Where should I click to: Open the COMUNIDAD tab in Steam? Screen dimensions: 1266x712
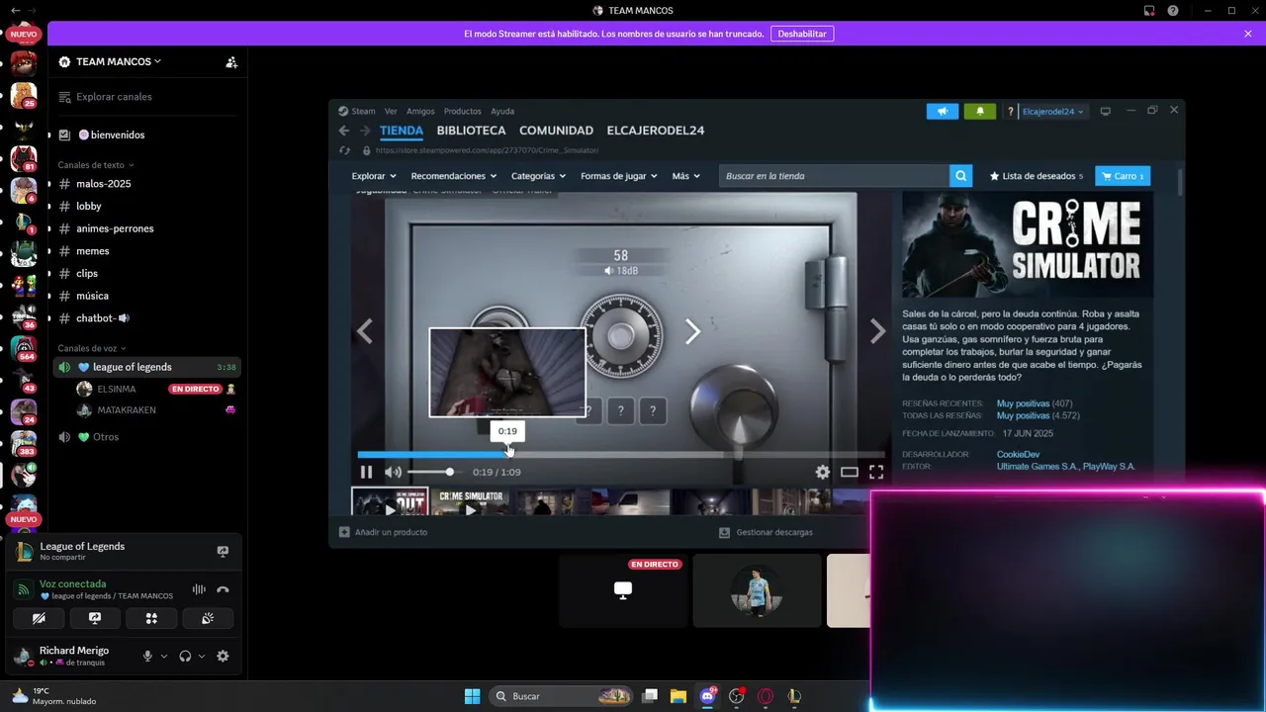pyautogui.click(x=556, y=131)
